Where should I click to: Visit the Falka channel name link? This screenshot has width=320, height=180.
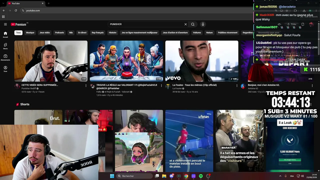click(x=99, y=92)
